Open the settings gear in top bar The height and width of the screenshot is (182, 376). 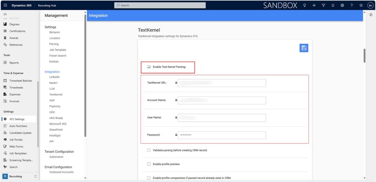pos(342,5)
